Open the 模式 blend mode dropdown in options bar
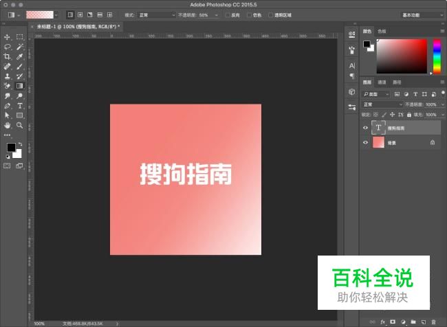This screenshot has width=447, height=327. (x=157, y=15)
